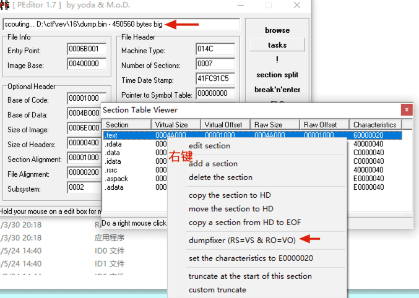Select delete the section
The height and width of the screenshot is (298, 419).
[x=220, y=177]
